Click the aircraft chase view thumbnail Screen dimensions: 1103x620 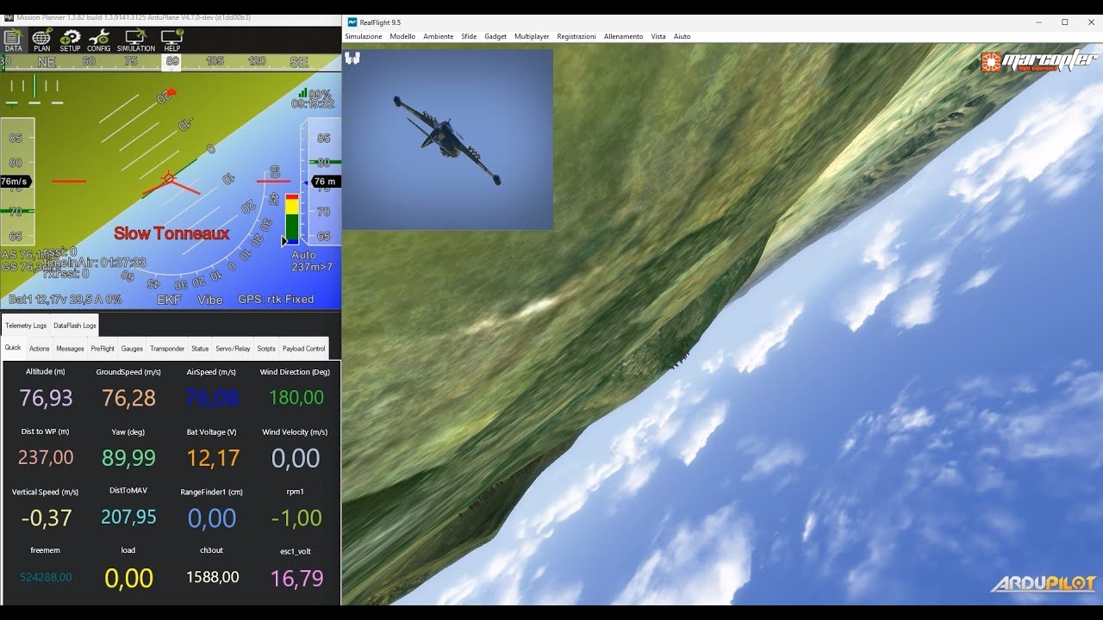click(x=447, y=139)
